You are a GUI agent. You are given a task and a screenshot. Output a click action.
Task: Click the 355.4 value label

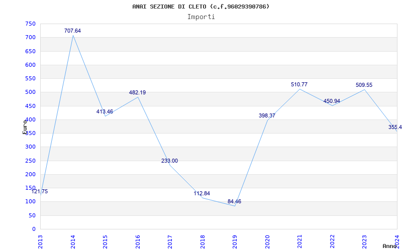[x=395, y=128]
